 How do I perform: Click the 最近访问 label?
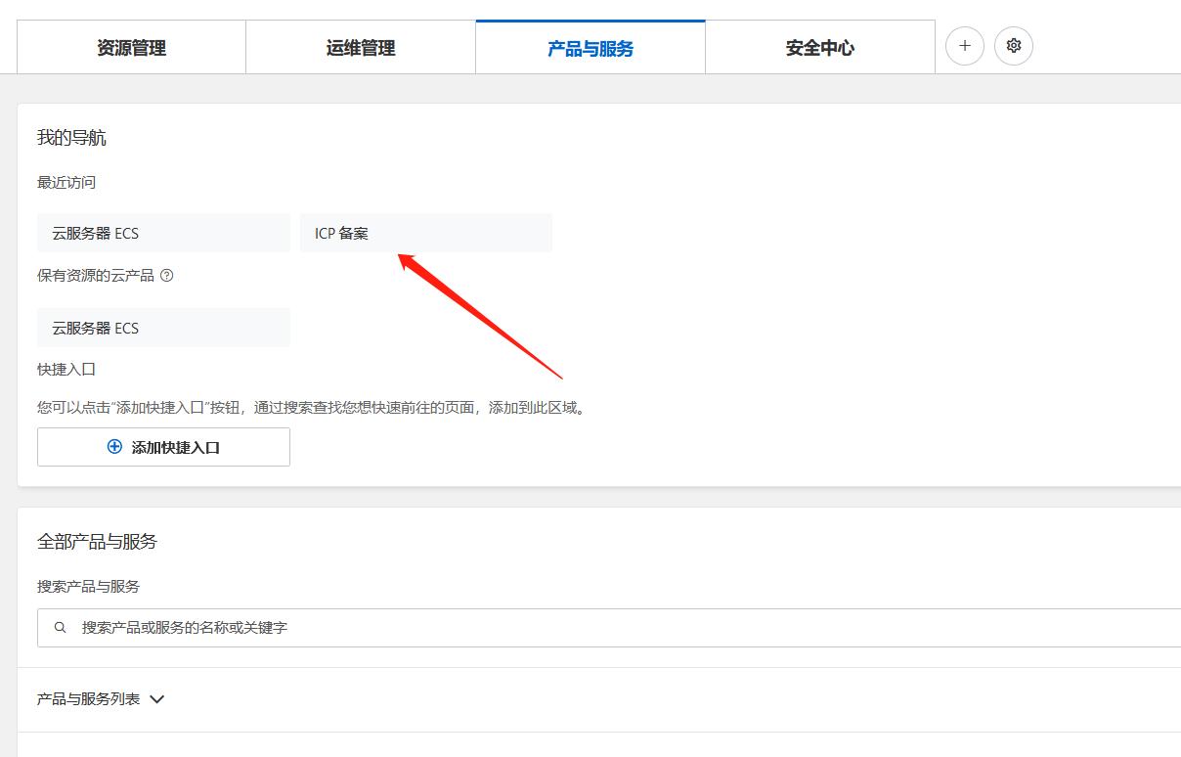(x=66, y=182)
